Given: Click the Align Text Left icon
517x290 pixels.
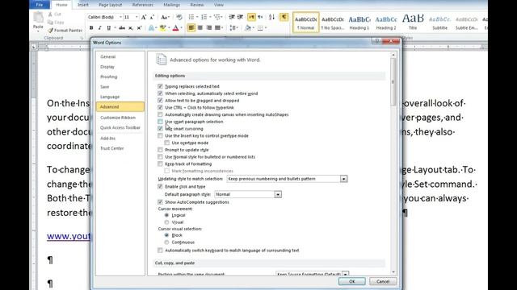Looking at the screenshot, I should pos(191,28).
